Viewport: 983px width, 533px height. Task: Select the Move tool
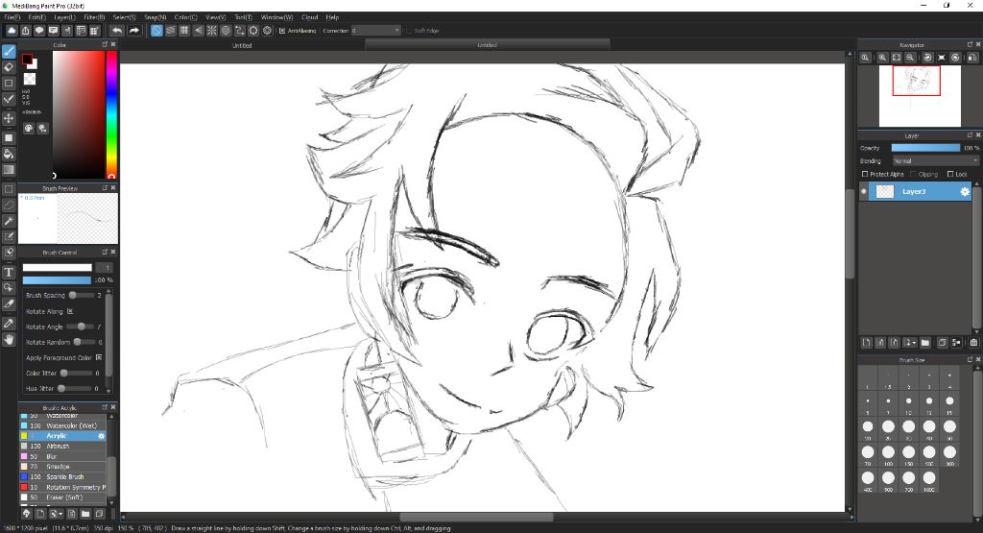[x=9, y=118]
